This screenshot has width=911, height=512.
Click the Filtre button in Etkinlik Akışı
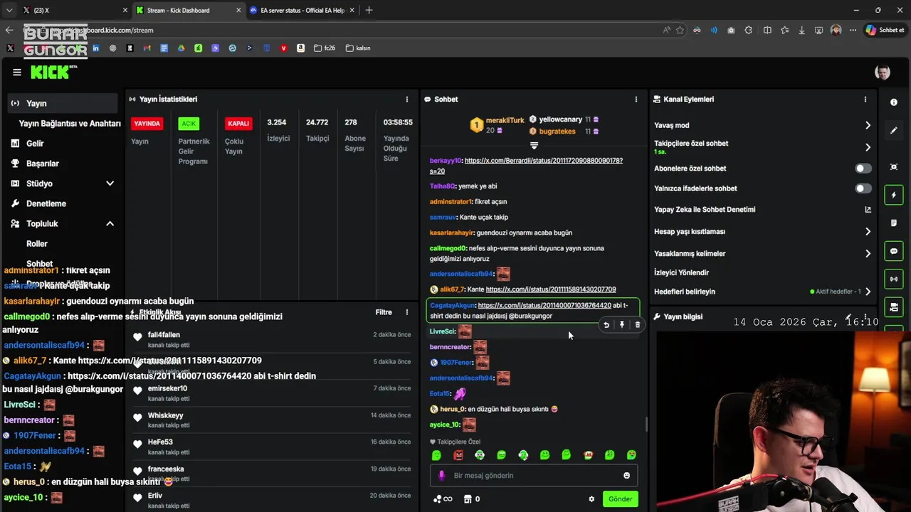click(384, 312)
